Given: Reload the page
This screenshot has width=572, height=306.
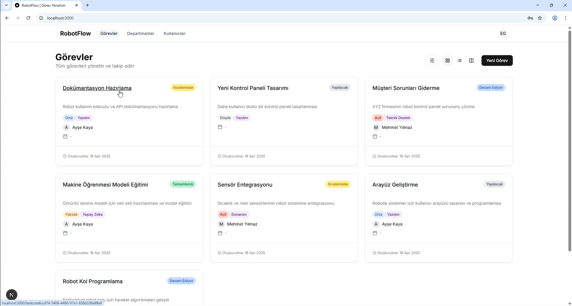Looking at the screenshot, I should [x=28, y=18].
